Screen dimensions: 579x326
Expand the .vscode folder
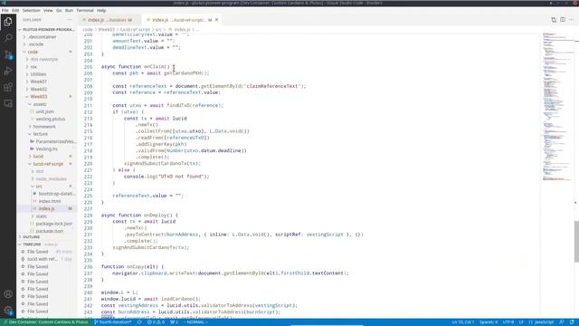[x=36, y=44]
